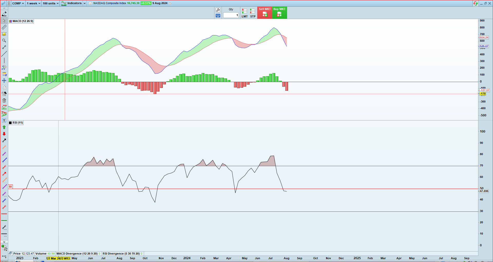Screen dimensions: 493x262
Task: Select the blue diagonal line preset tool
Action: (4, 160)
